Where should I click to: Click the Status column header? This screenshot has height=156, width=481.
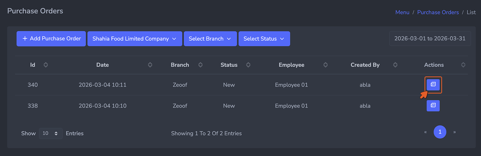click(x=229, y=65)
